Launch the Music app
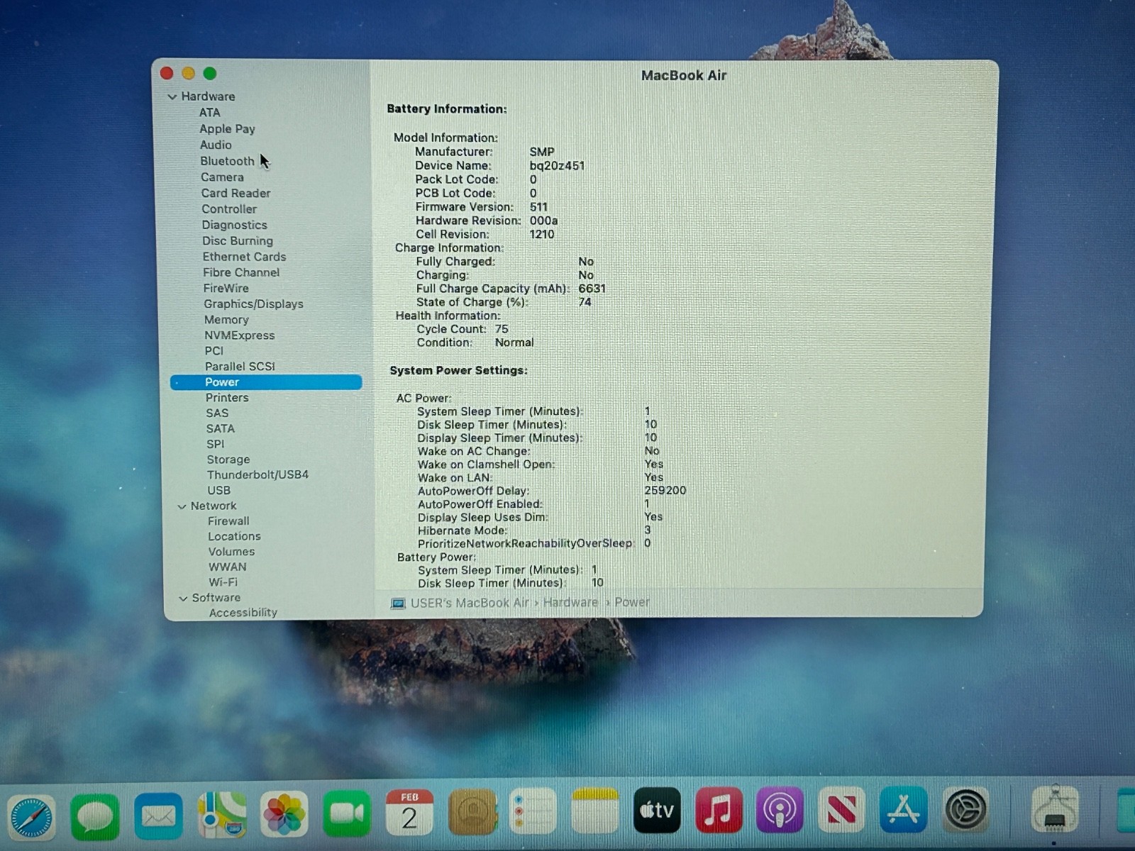1135x851 pixels. coord(719,810)
